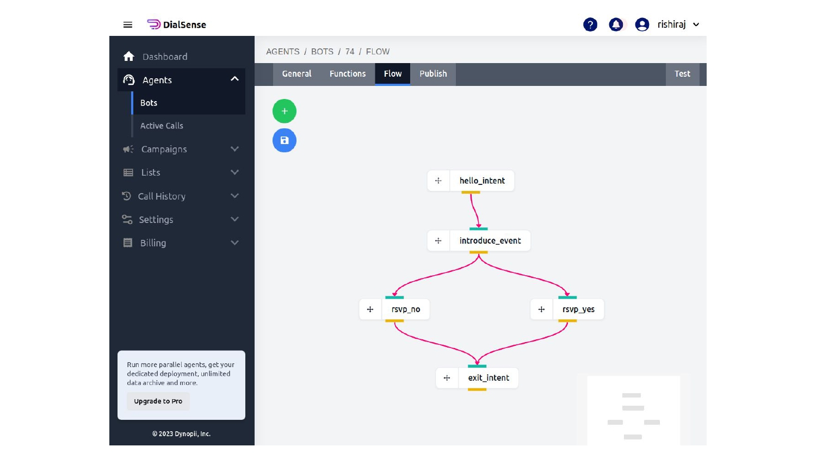816x459 pixels.
Task: Select the hello_intent node label
Action: click(x=482, y=181)
